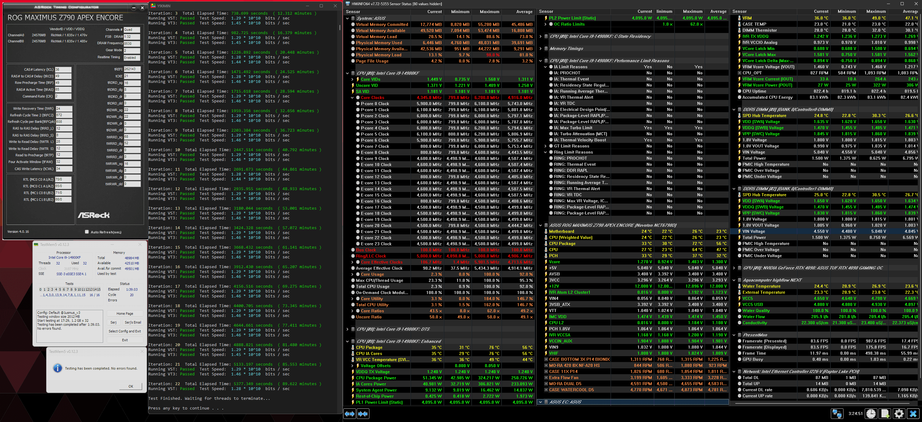Click the thermometer icon beside Water Temperature
This screenshot has height=422, width=922.
(x=739, y=286)
